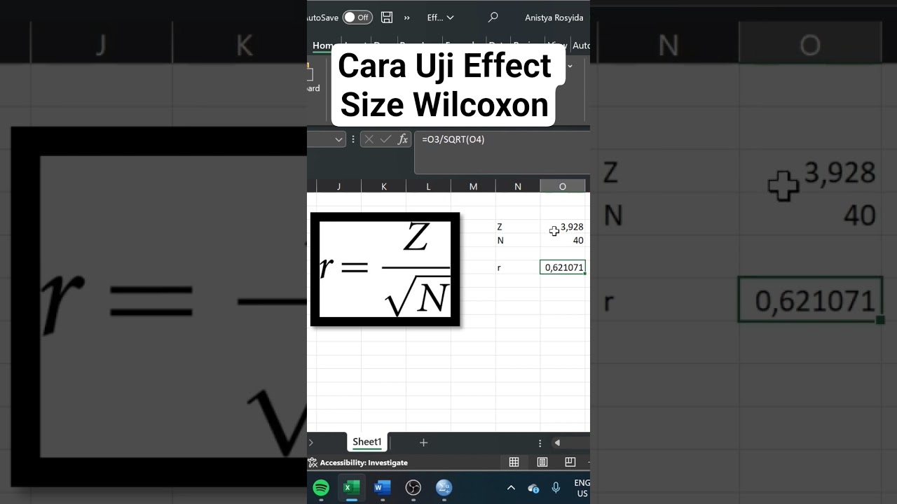Select cell containing label r

tap(518, 267)
